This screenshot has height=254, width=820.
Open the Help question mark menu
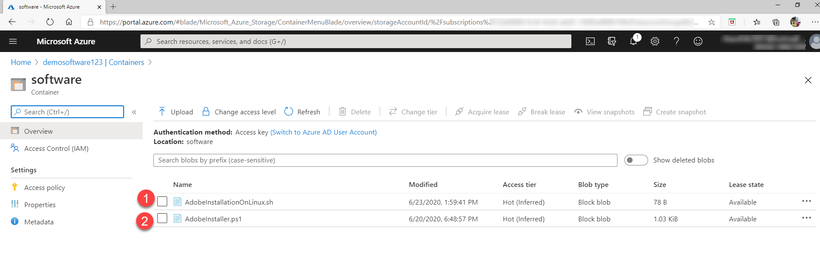677,41
